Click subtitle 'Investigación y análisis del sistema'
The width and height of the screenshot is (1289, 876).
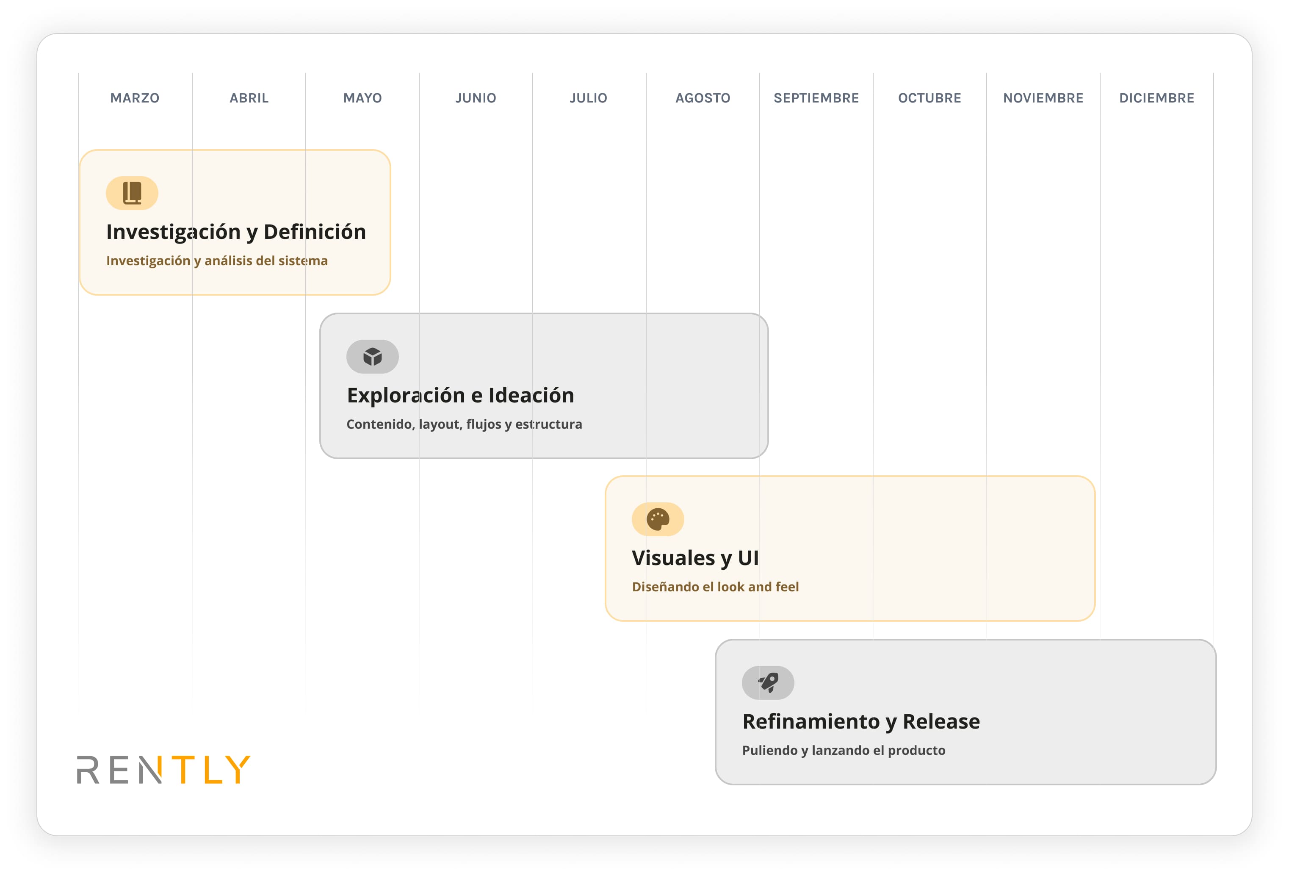click(217, 261)
